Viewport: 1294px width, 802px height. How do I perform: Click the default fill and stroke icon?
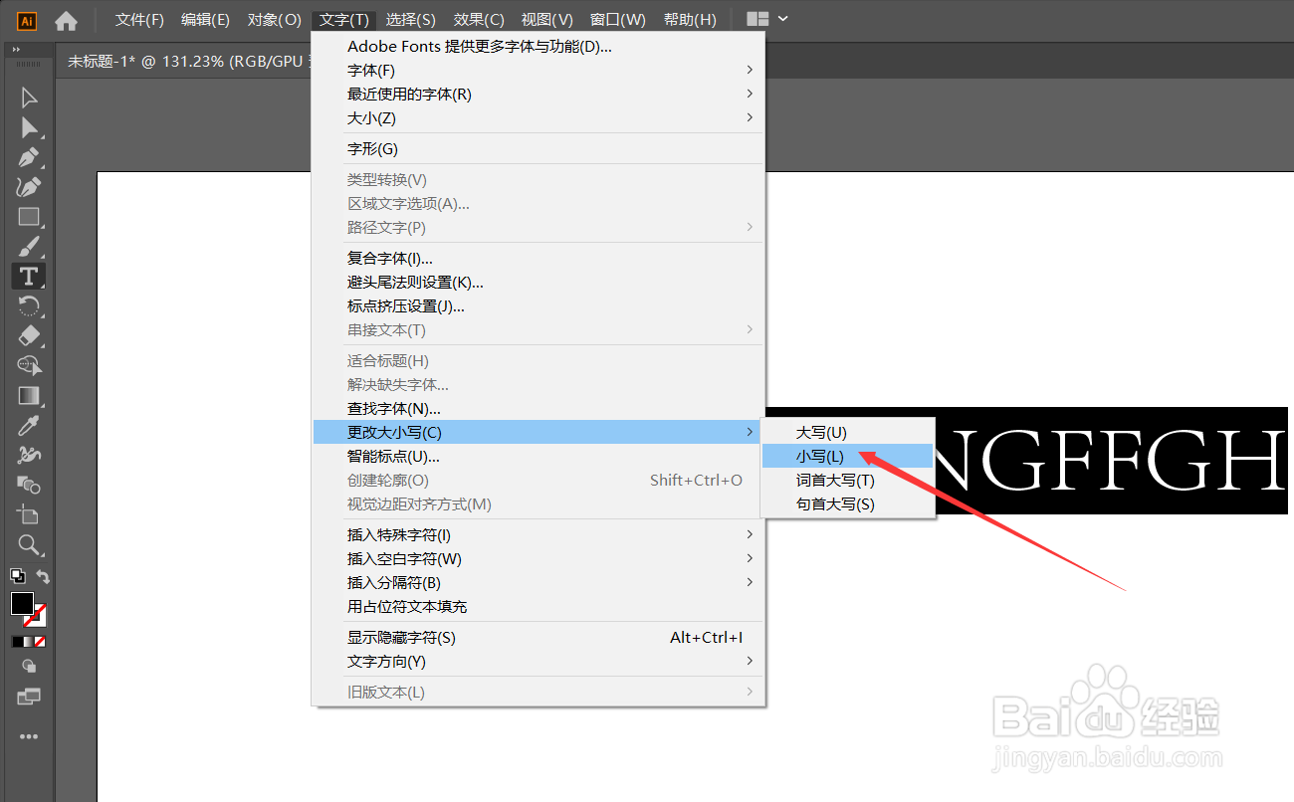[17, 575]
